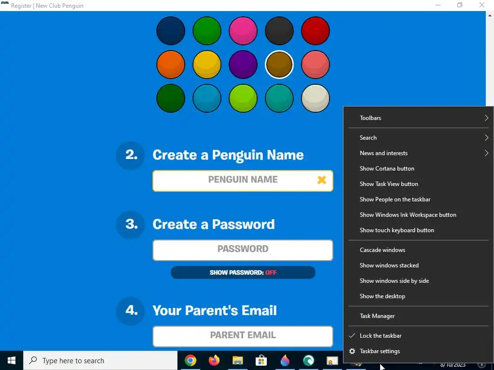This screenshot has width=494, height=370.
Task: Click the Penguin Name input field
Action: 243,181
